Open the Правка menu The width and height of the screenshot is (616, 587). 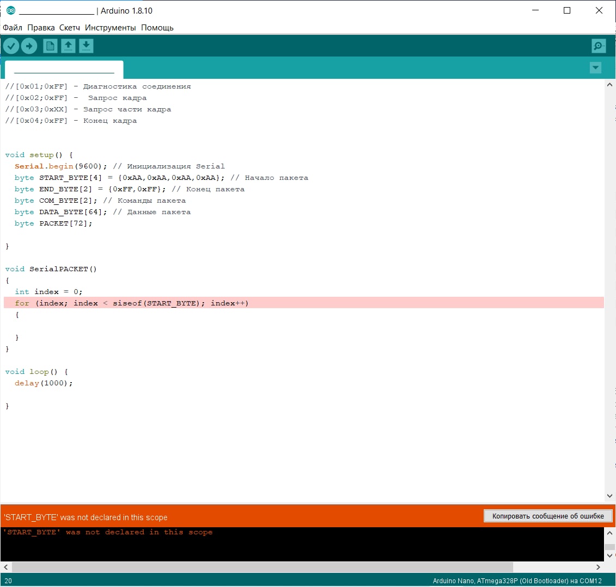pyautogui.click(x=41, y=28)
